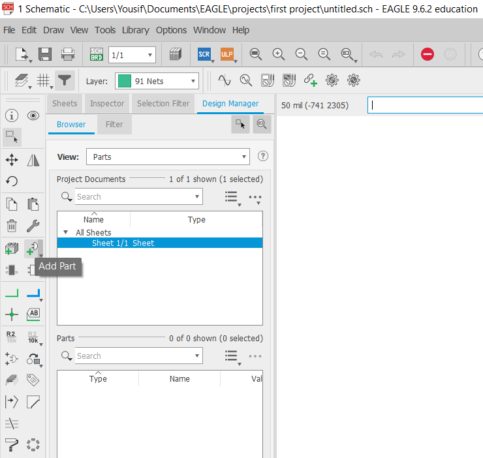Switch to the Inspector tab

click(x=107, y=104)
